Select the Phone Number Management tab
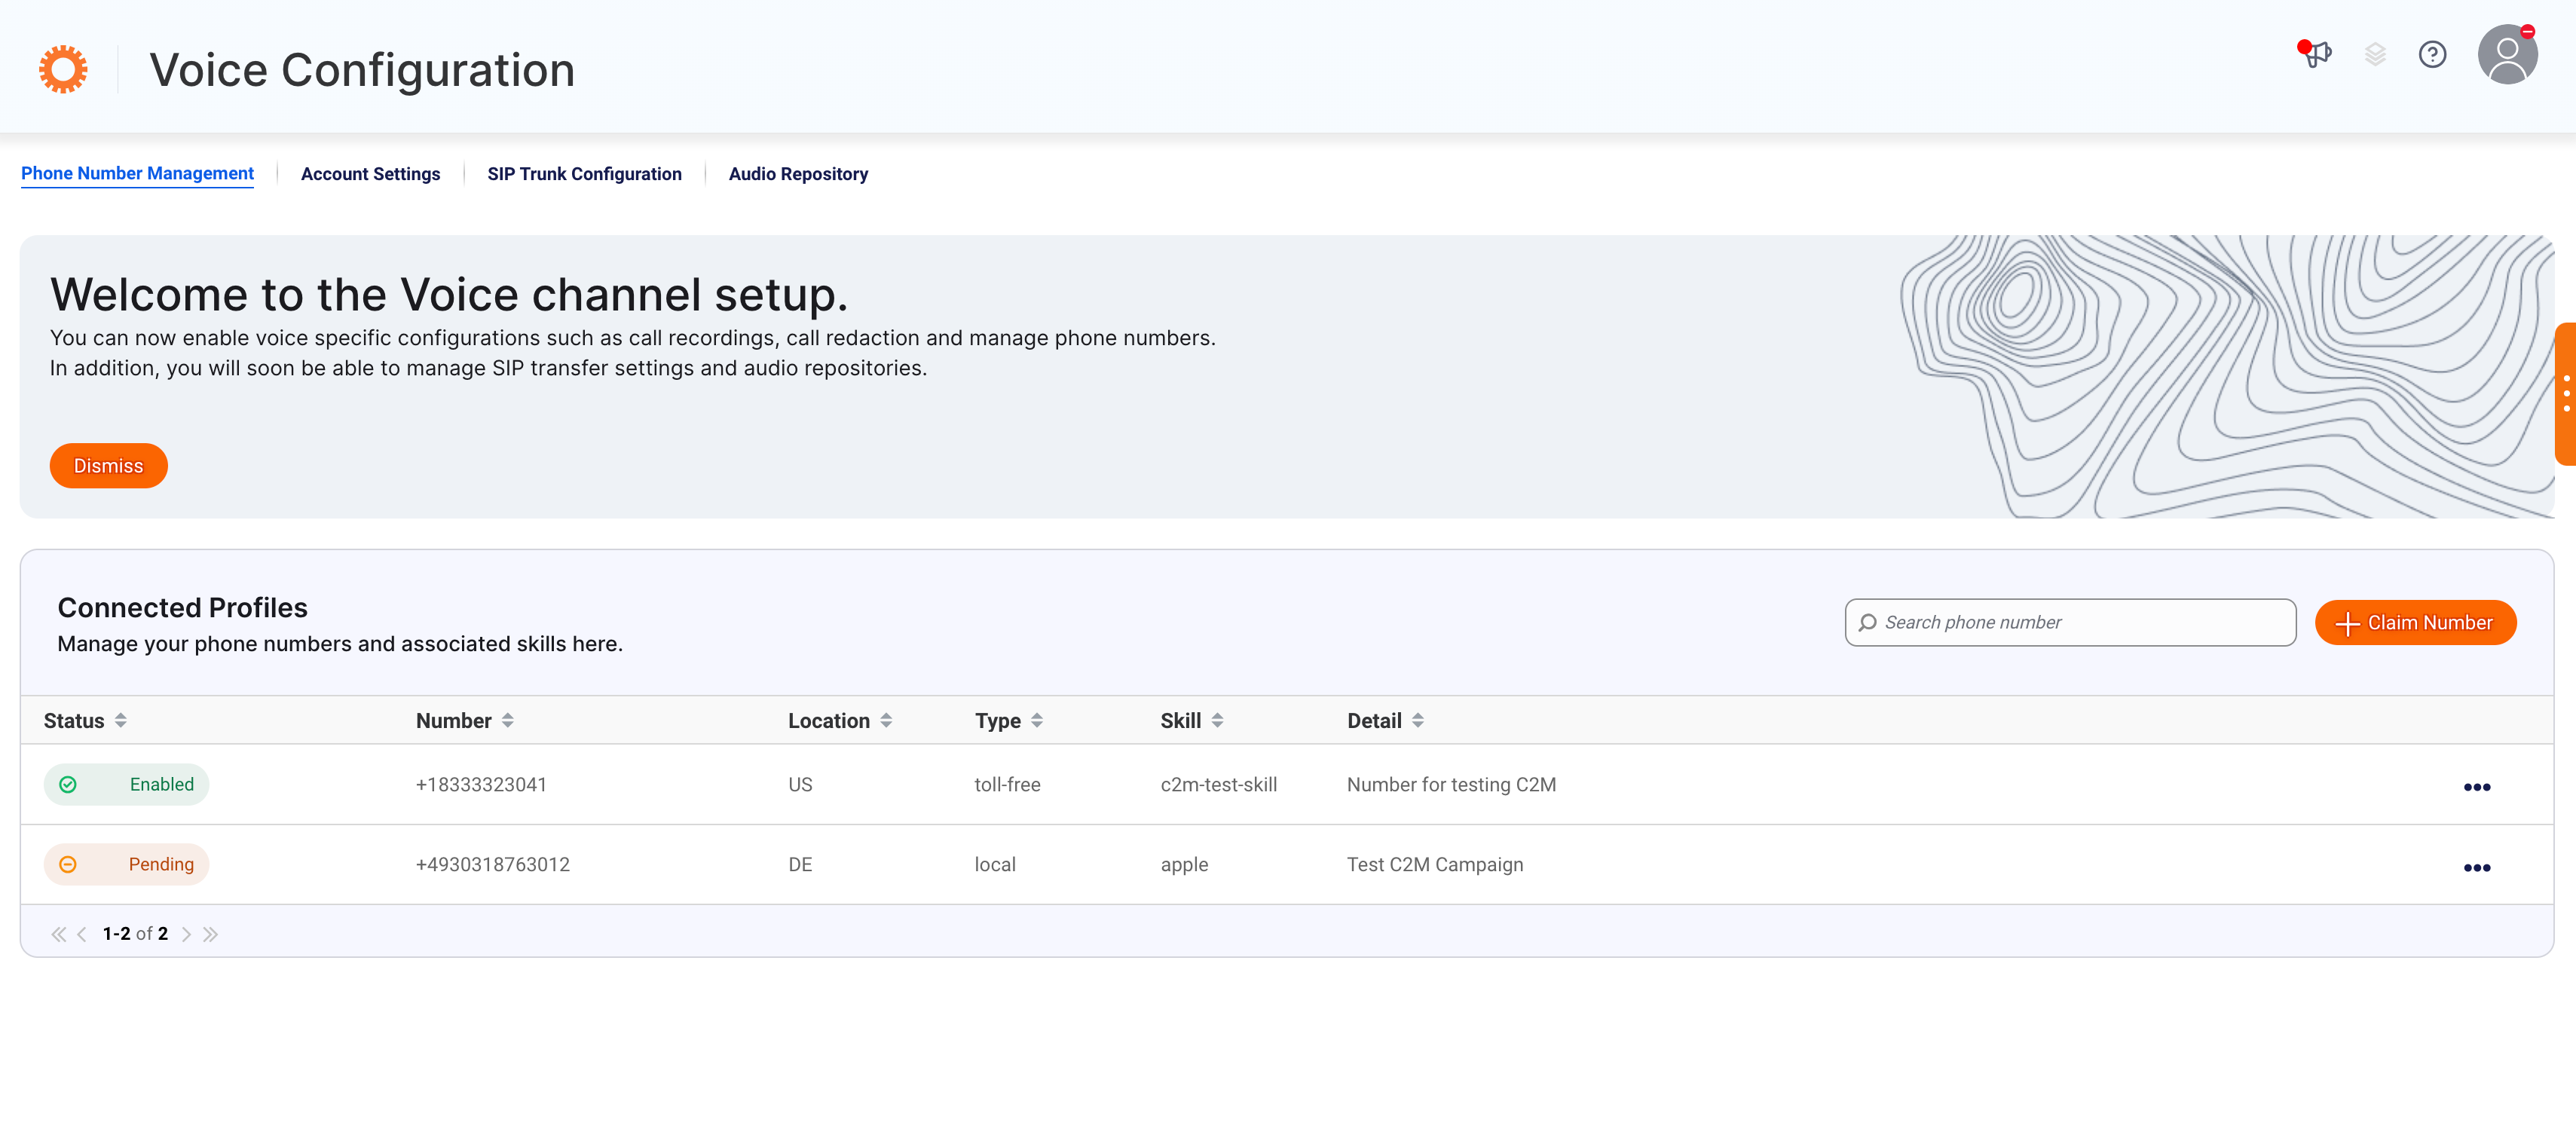Image resolution: width=2576 pixels, height=1135 pixels. tap(137, 174)
